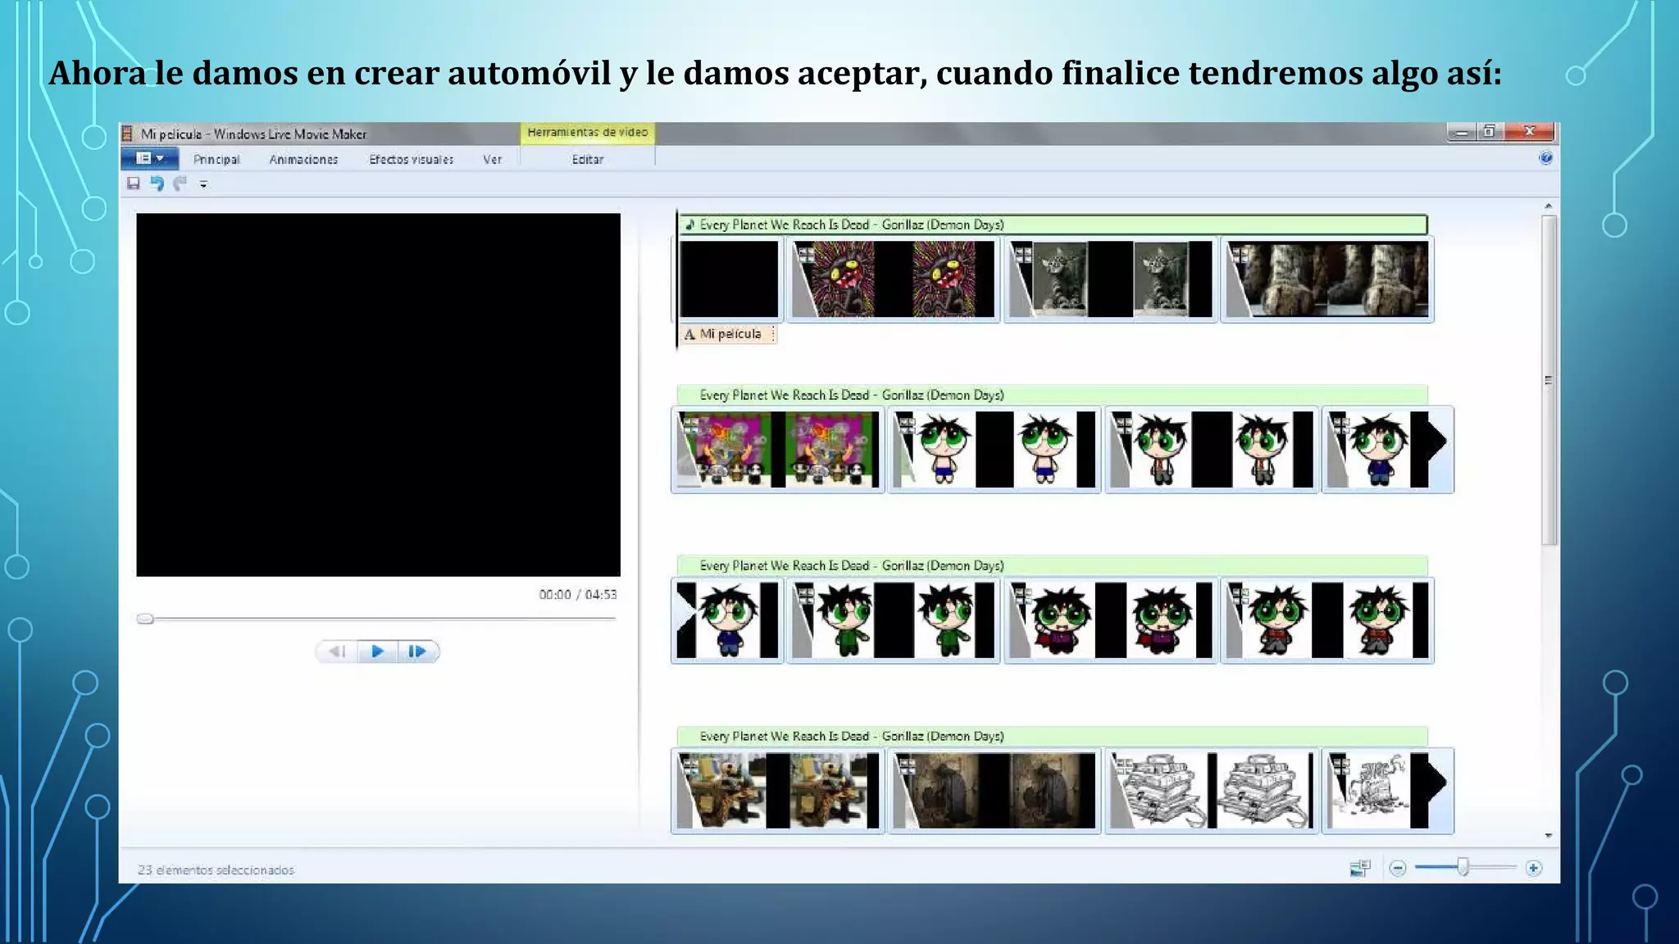Select the first row music track bar
Viewport: 1679px width, 944px height.
click(x=1053, y=225)
